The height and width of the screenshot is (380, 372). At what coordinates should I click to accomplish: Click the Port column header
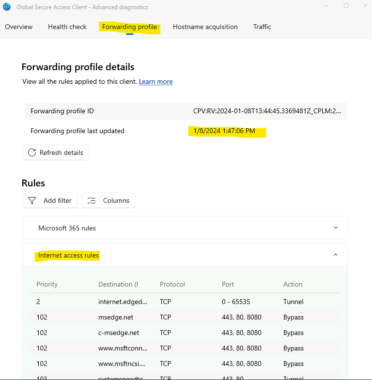(x=228, y=284)
